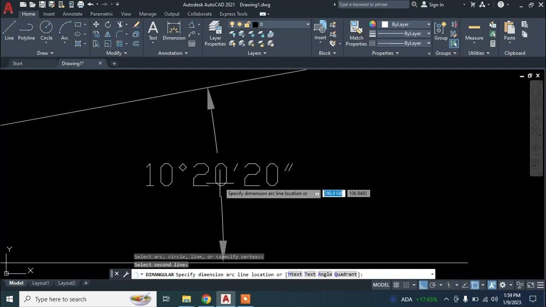Select the Polyline tool
546x307 pixels.
(x=26, y=31)
